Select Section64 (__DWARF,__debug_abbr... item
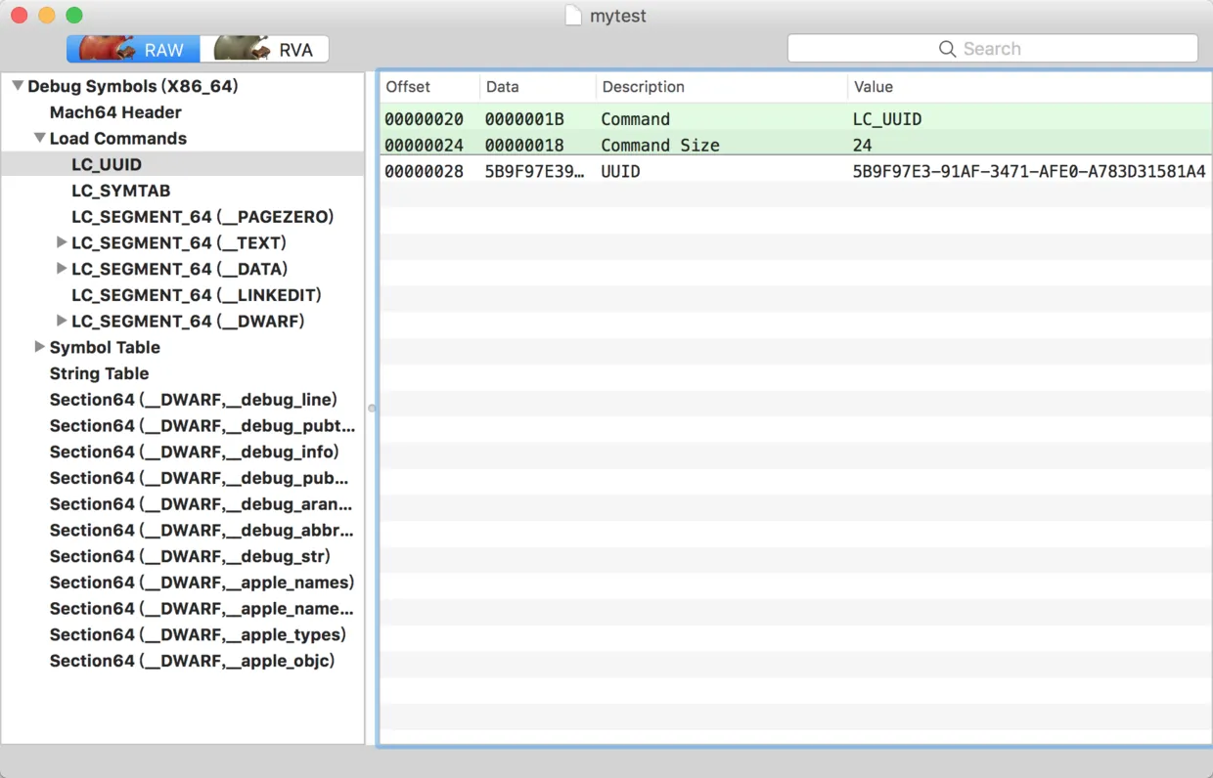Viewport: 1213px width, 778px height. [x=202, y=530]
